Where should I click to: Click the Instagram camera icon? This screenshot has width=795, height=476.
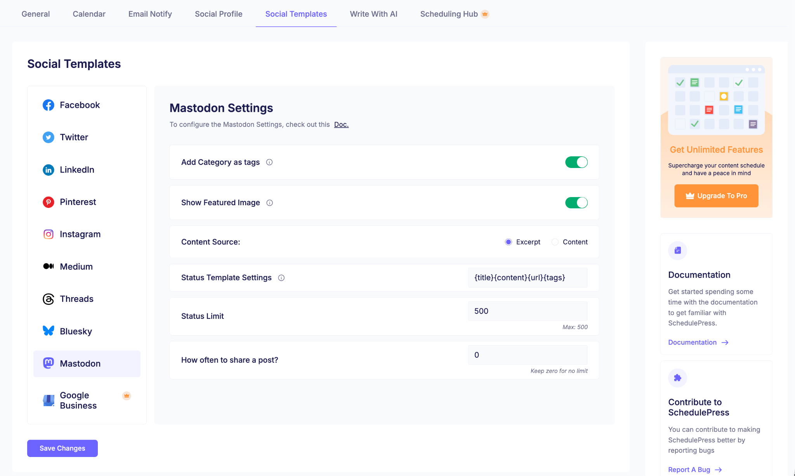pyautogui.click(x=48, y=234)
